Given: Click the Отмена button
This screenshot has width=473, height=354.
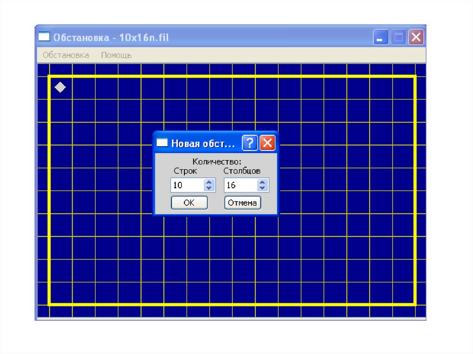Looking at the screenshot, I should click(x=243, y=203).
